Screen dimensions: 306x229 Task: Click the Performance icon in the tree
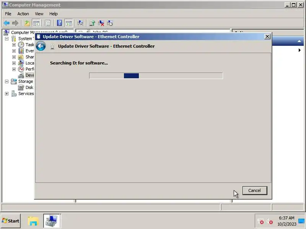21,69
